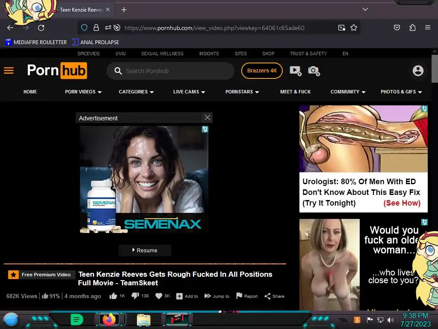List all tabs with the chevron

coord(365,9)
